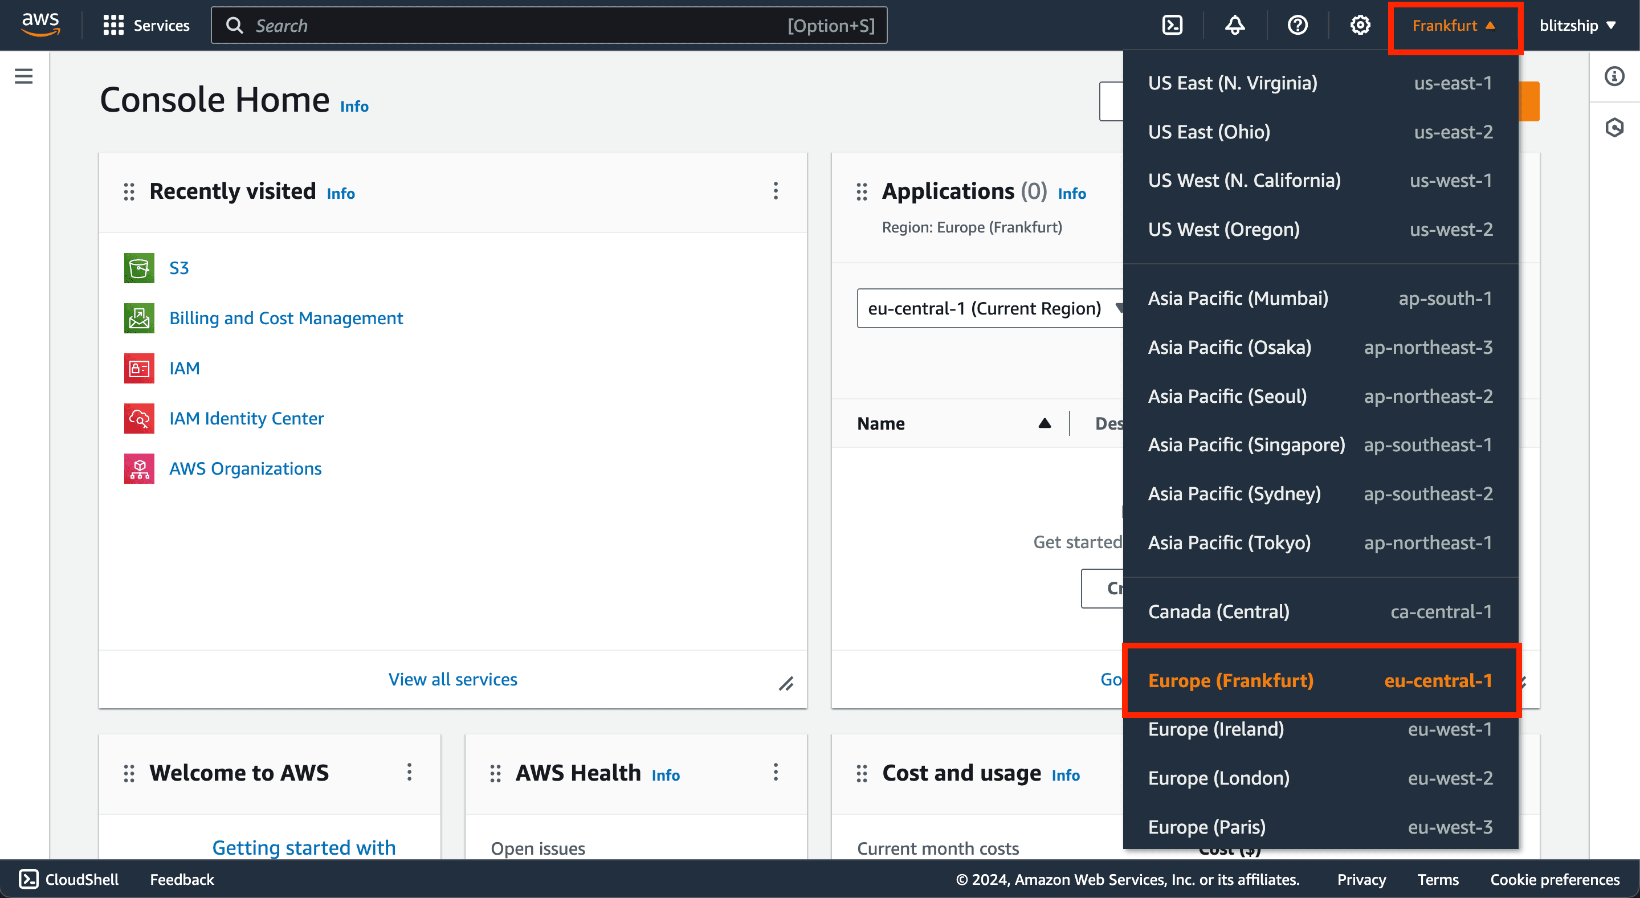
Task: Click View all services
Action: [x=452, y=680]
